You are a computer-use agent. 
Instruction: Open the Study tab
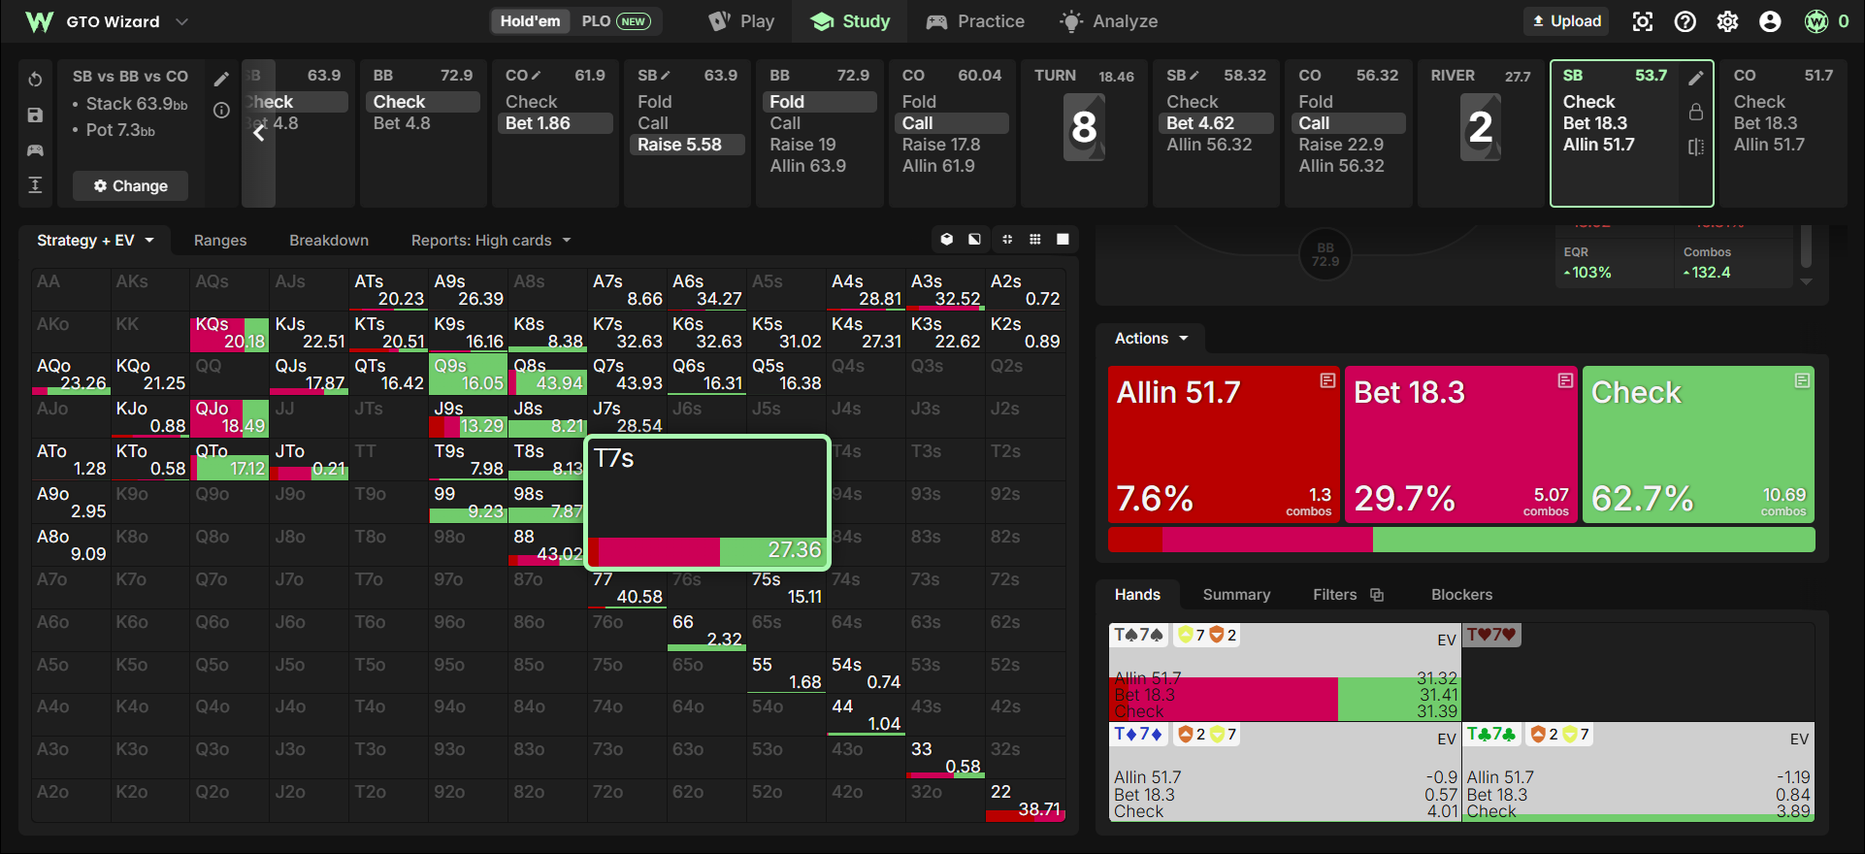850,21
